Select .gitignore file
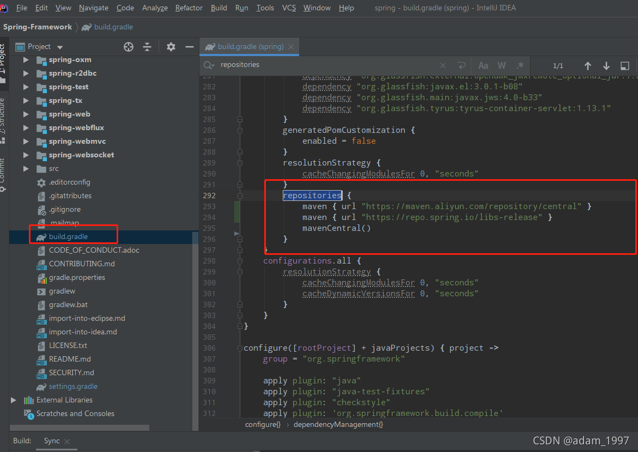 [x=64, y=210]
